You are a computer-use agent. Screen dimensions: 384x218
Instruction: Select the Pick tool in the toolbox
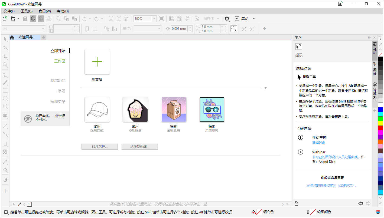pyautogui.click(x=5, y=39)
